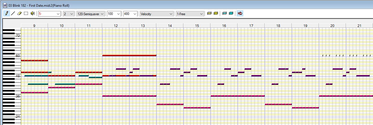373x125 pixels.
Task: Open the channel dropdown showing 2
Action: tap(69, 14)
